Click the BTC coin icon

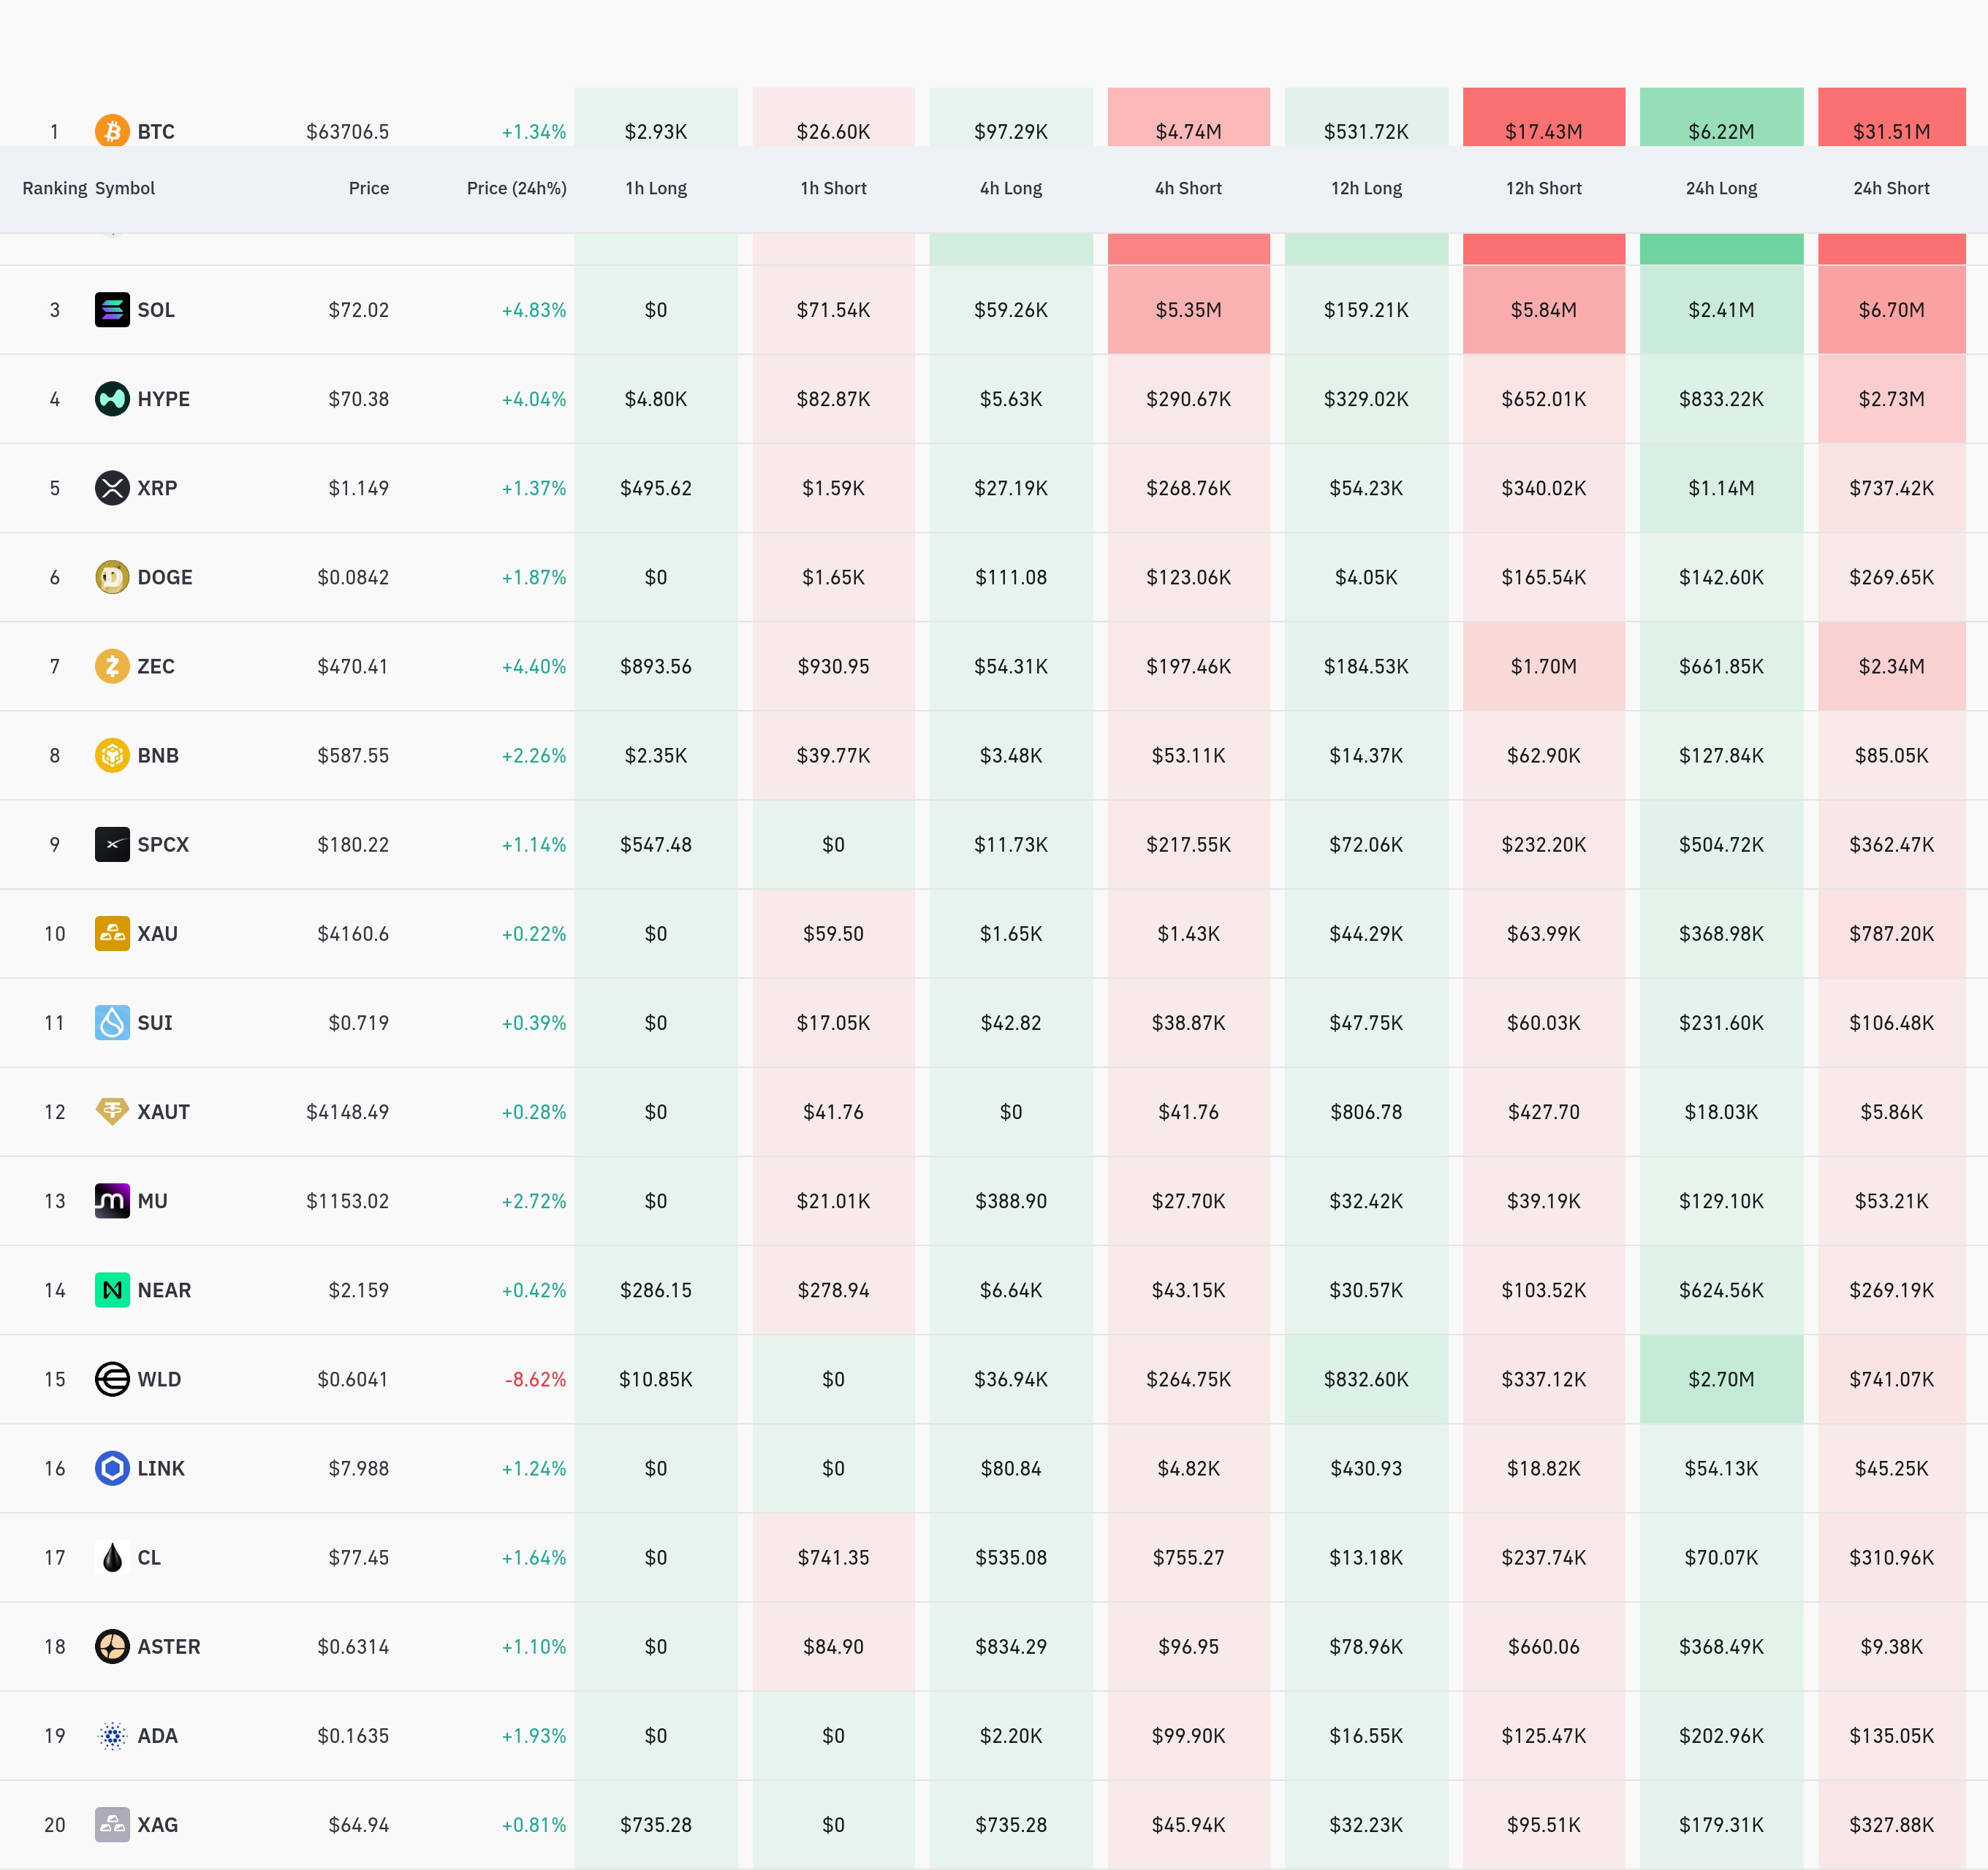[x=112, y=131]
